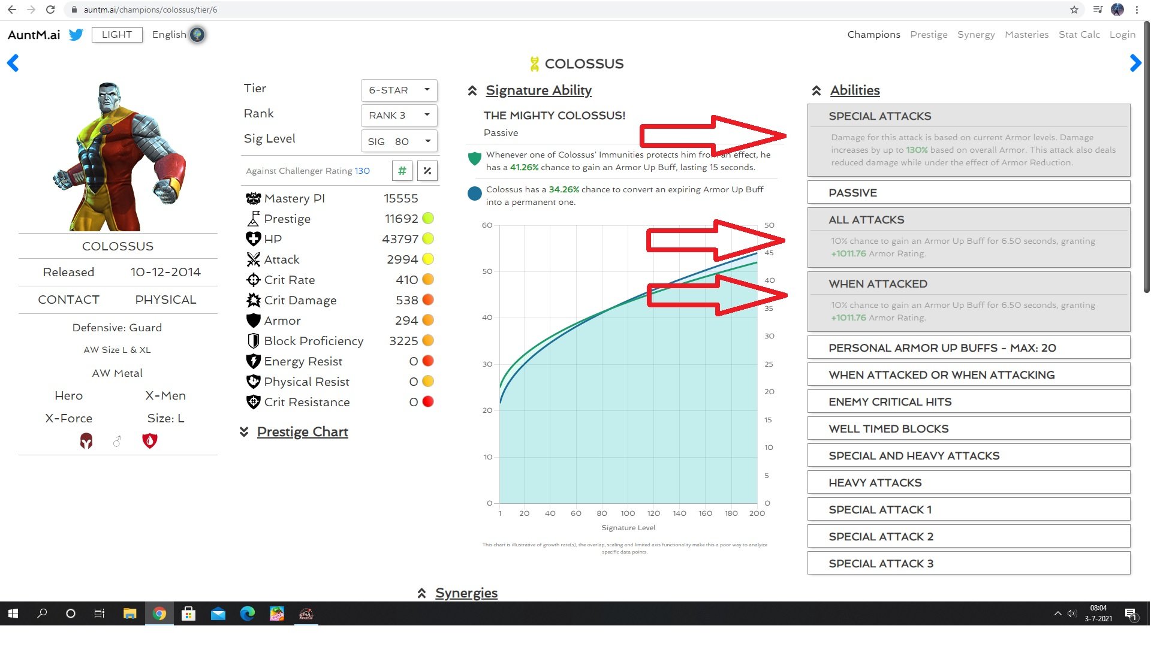
Task: Click the Crit Damage burst icon
Action: 254,300
